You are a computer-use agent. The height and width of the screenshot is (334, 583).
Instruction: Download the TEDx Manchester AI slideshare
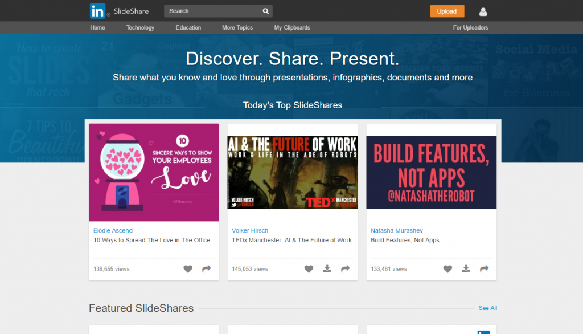[x=327, y=269]
